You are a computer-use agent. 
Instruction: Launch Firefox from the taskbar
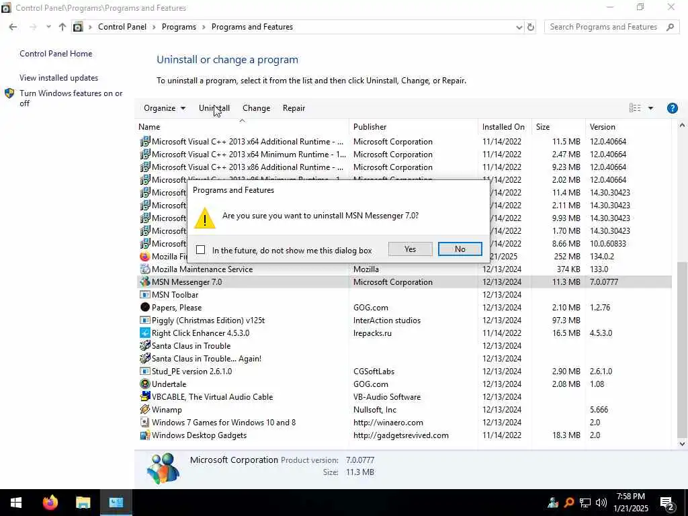click(x=50, y=503)
